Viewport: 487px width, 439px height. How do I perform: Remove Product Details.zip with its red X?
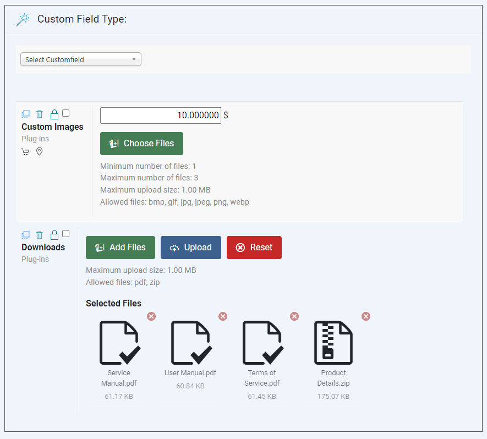tap(366, 316)
